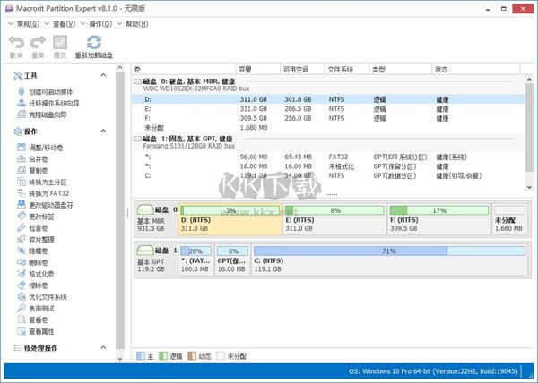Run 优化文件系统 optimize file system
This screenshot has height=383, width=538.
[x=42, y=297]
